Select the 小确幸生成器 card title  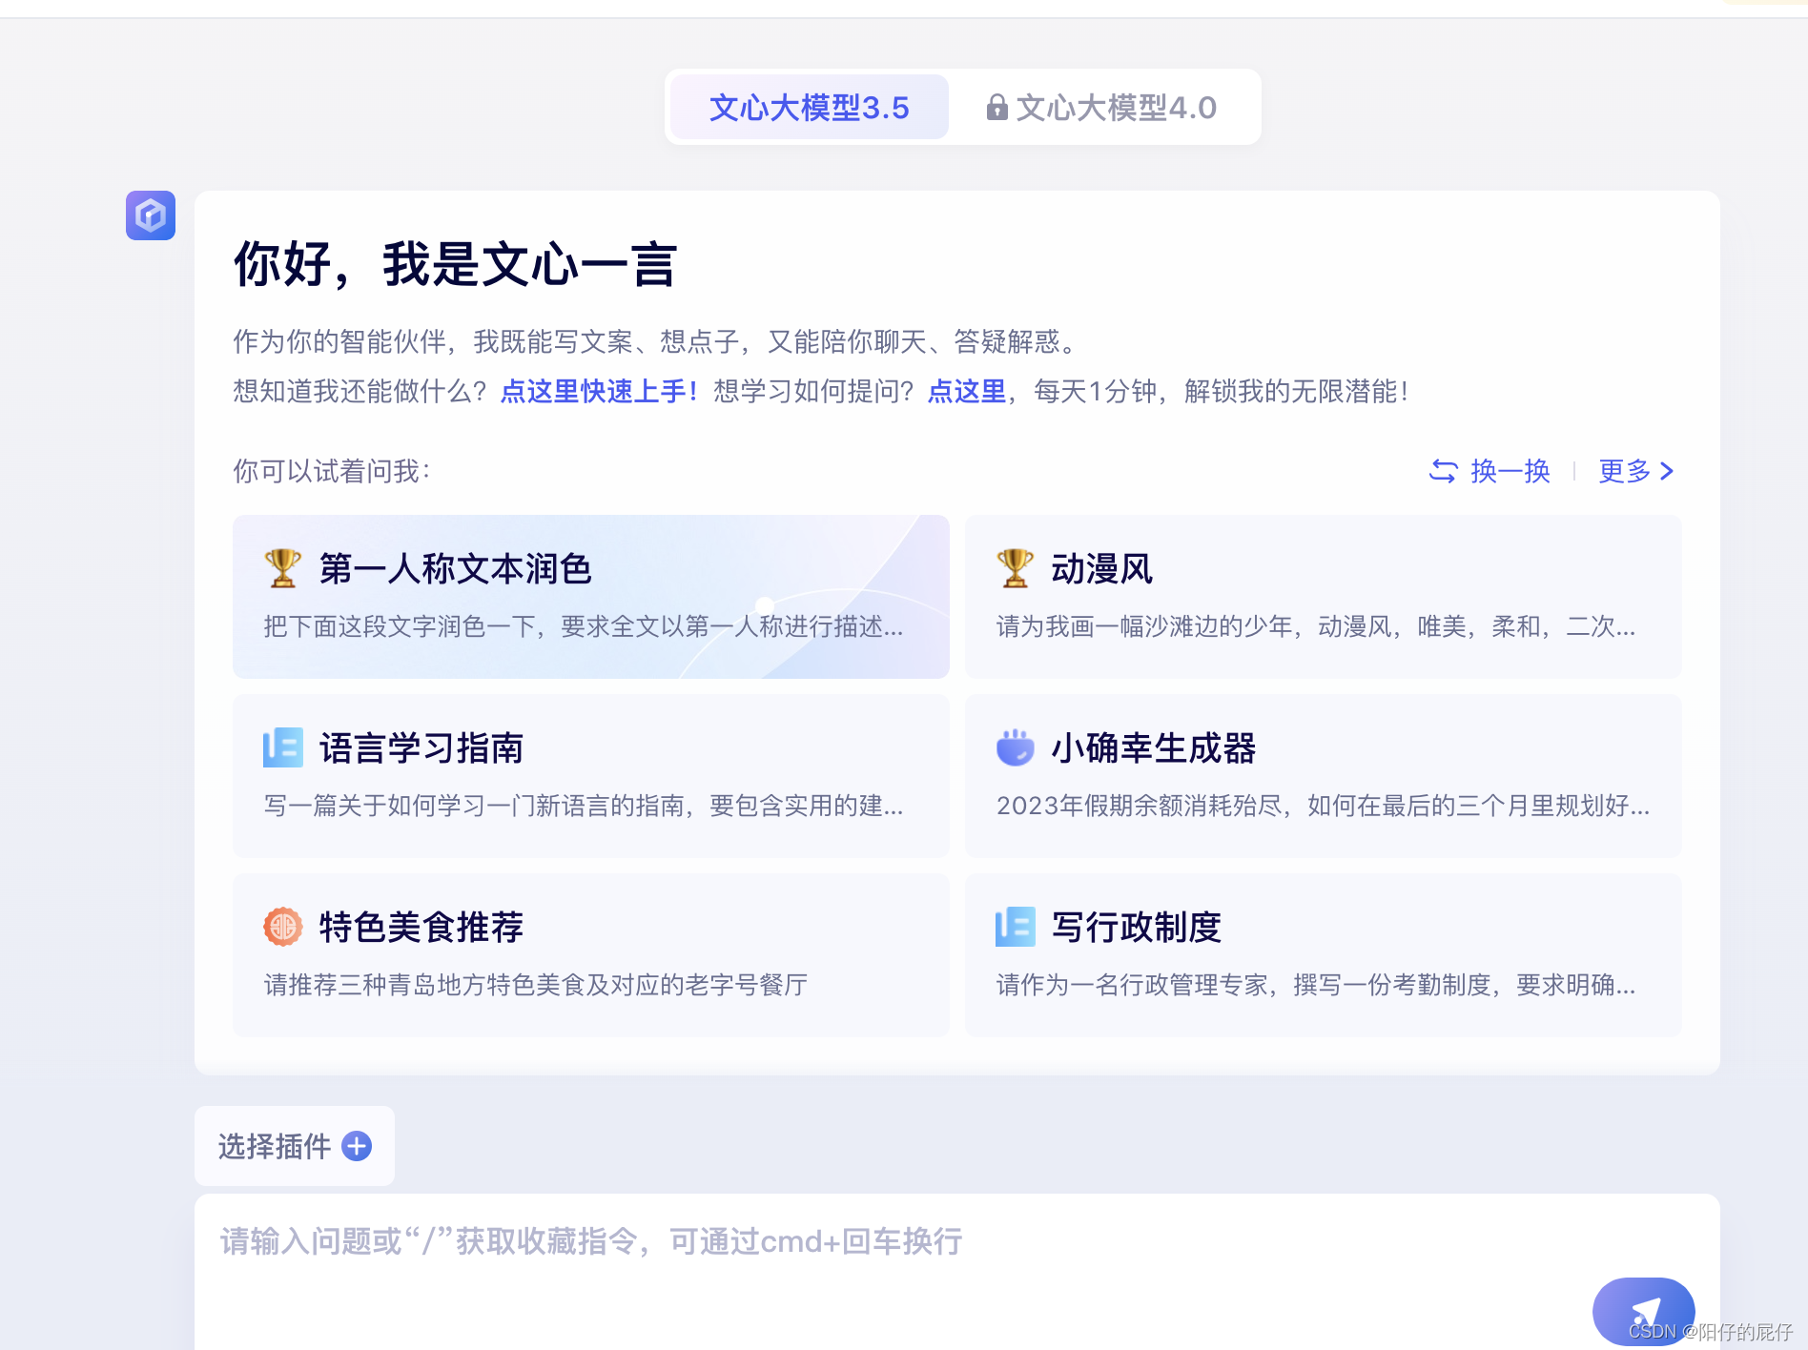[1154, 747]
